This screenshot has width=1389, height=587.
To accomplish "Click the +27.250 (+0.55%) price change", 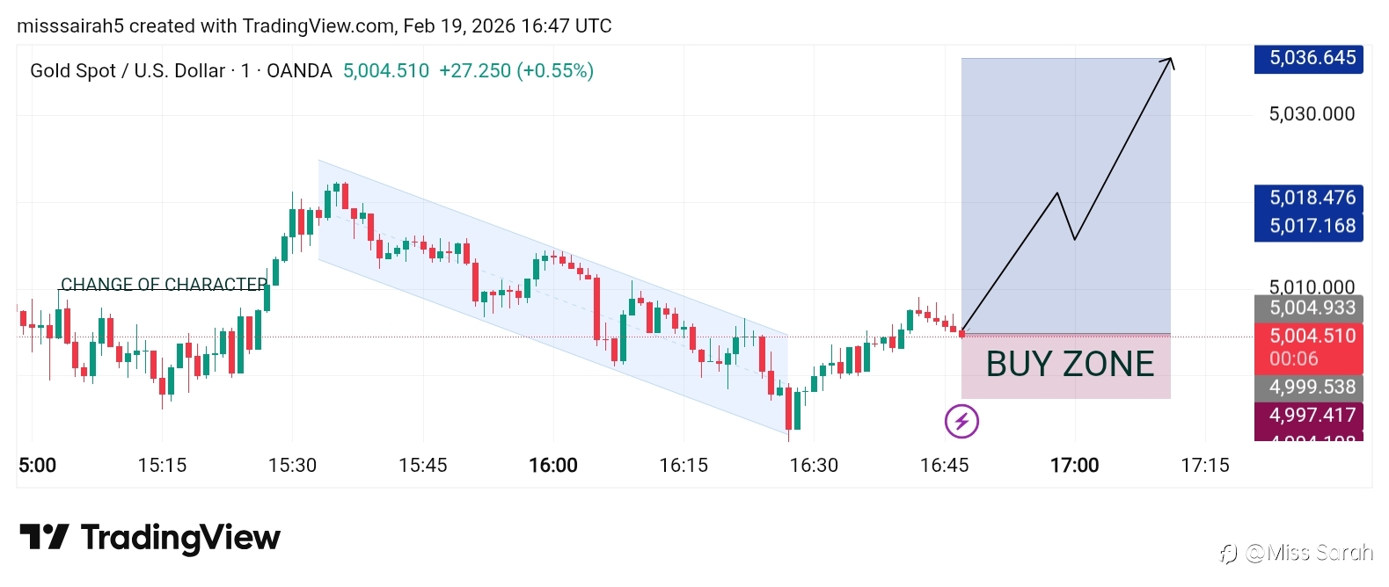I will click(516, 71).
